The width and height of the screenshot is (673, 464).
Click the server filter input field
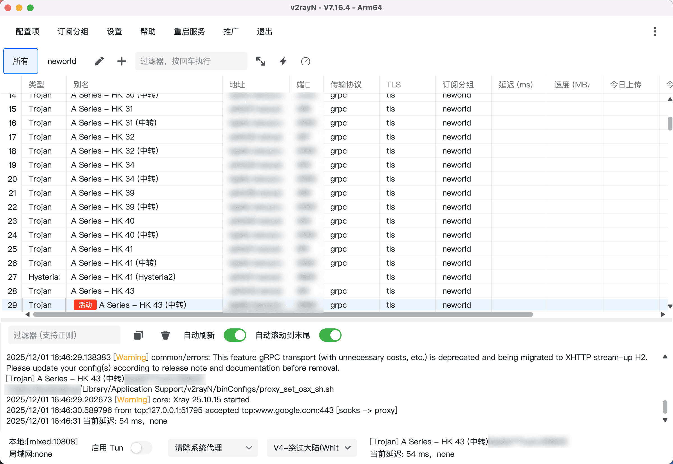[x=191, y=61]
